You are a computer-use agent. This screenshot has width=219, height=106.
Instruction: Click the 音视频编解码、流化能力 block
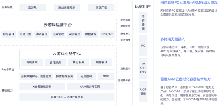[x=36, y=76]
